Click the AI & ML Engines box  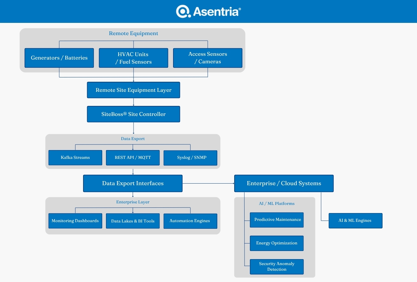356,221
